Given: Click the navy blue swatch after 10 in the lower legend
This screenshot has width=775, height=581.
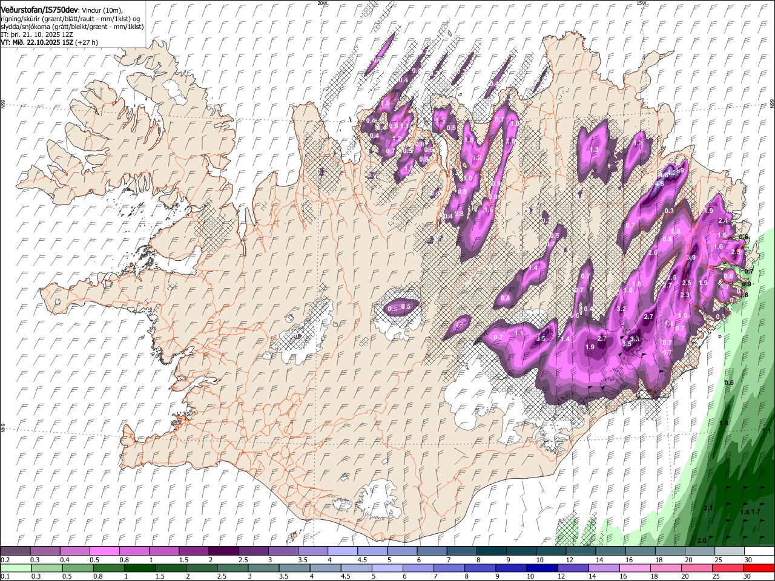Looking at the screenshot, I should 541,568.
